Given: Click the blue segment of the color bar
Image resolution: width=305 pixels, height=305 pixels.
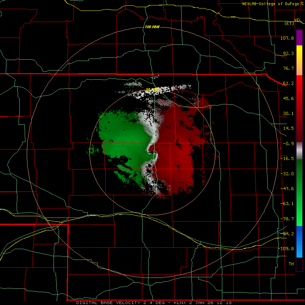Looking at the screenshot, I should coord(299,242).
